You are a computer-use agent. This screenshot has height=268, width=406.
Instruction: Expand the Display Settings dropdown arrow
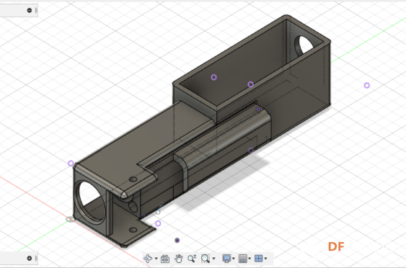pyautogui.click(x=234, y=259)
